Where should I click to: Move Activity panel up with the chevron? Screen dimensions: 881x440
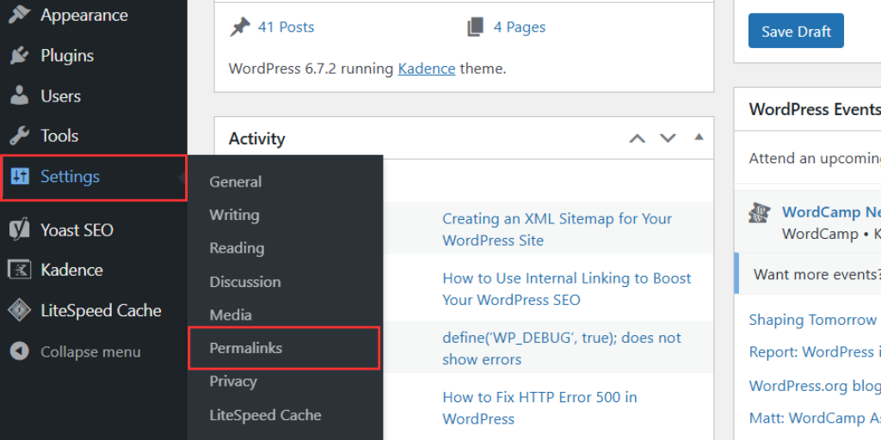[638, 138]
